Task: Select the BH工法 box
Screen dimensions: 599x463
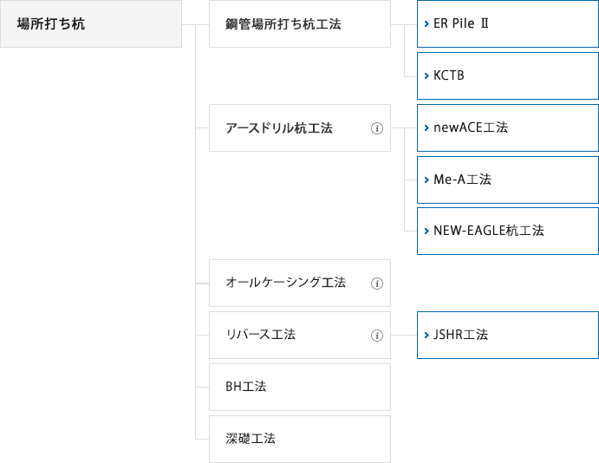Action: point(300,387)
